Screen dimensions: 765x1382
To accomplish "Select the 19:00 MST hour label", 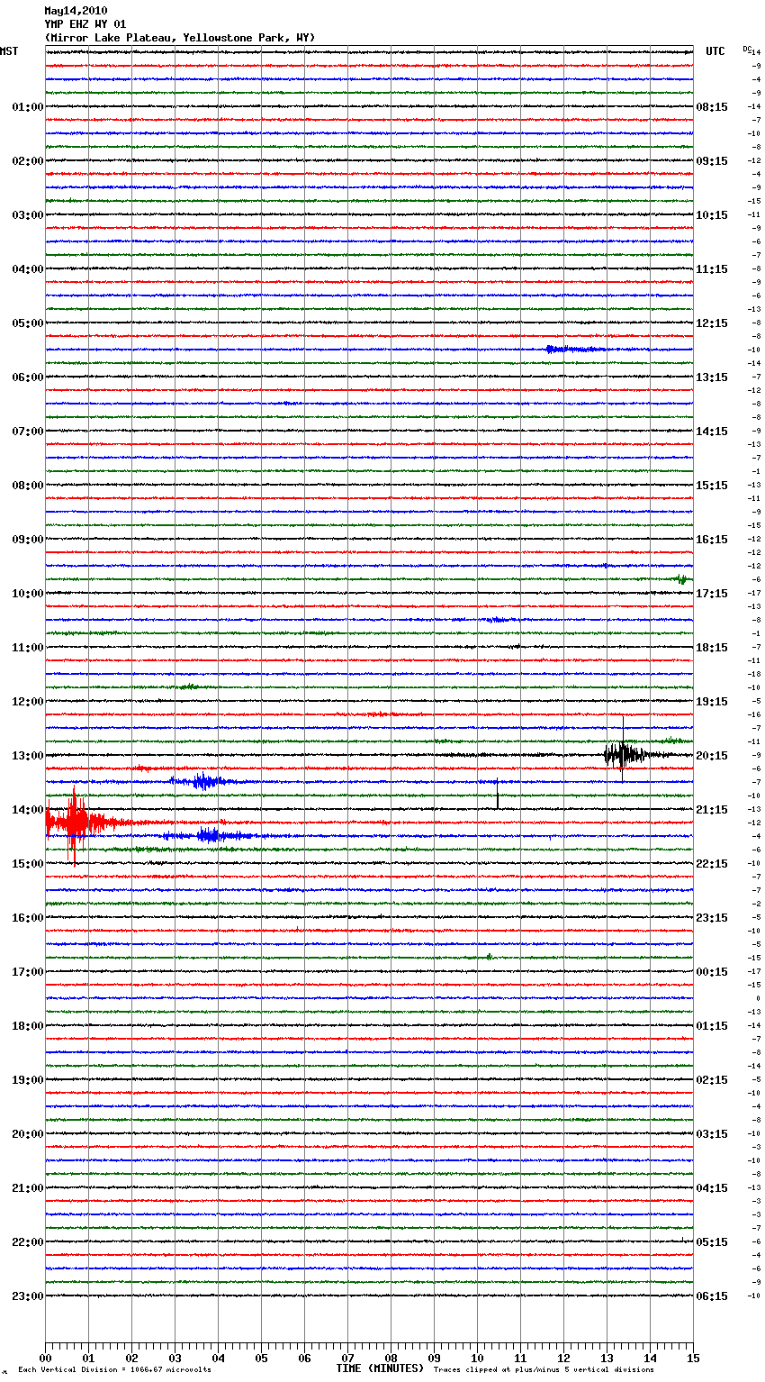I will click(x=28, y=1080).
